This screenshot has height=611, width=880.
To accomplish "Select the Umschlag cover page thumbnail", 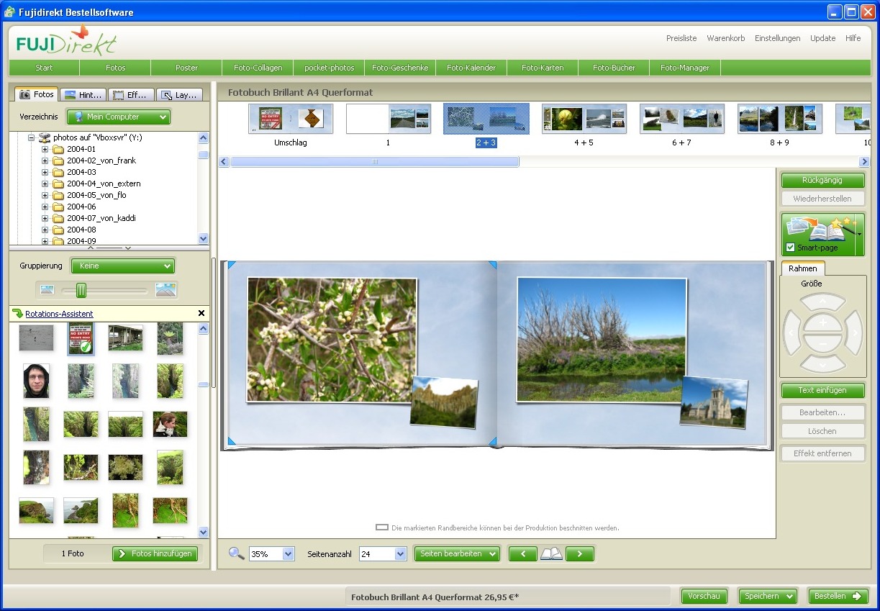I will [291, 119].
